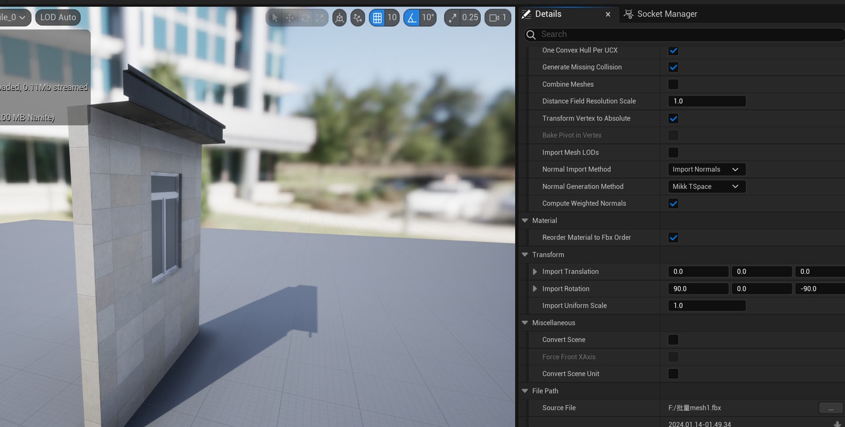Click the Socket Manager tab icon

[628, 14]
